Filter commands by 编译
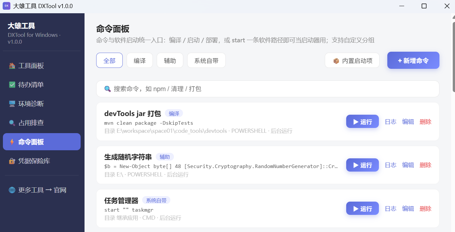This screenshot has height=232, width=455. coord(140,60)
